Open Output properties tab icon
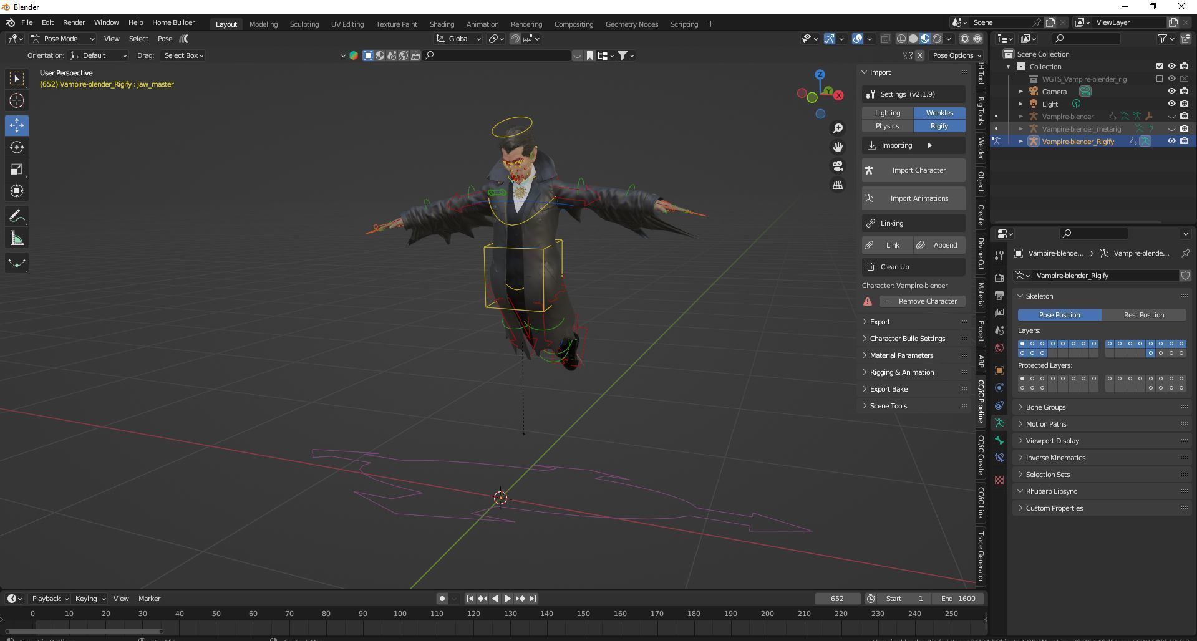 999,295
